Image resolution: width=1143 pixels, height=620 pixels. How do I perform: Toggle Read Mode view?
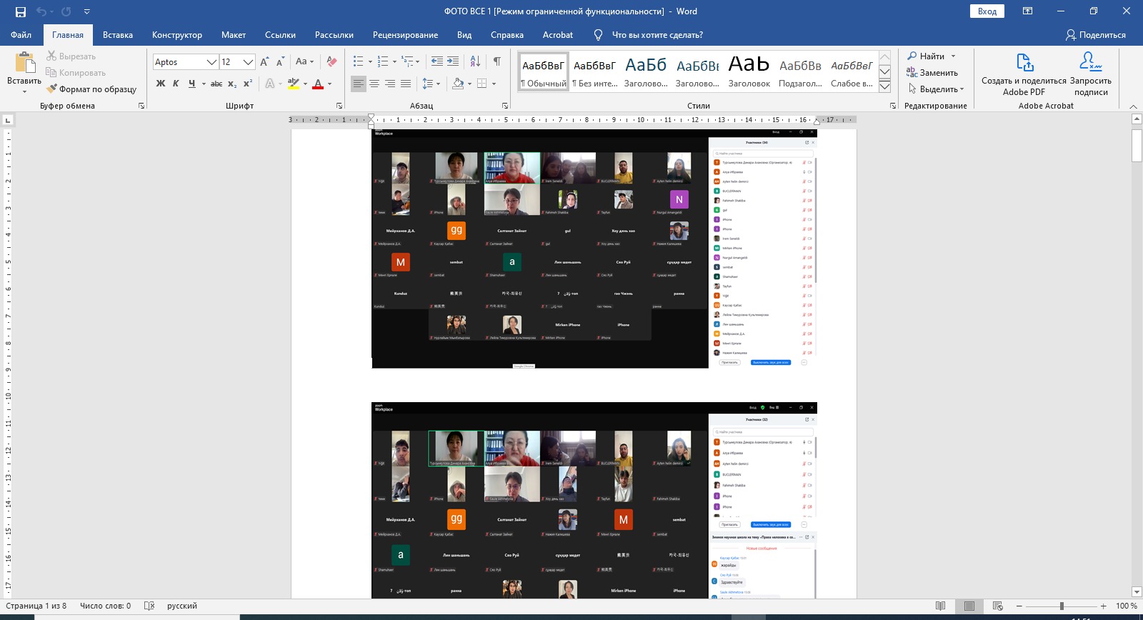pyautogui.click(x=941, y=606)
